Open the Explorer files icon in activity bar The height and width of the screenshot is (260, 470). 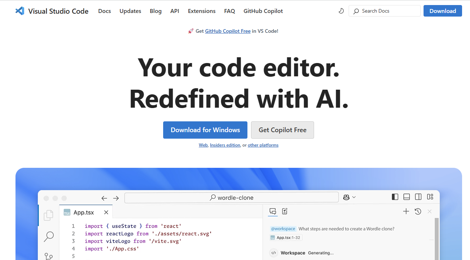[x=49, y=215]
